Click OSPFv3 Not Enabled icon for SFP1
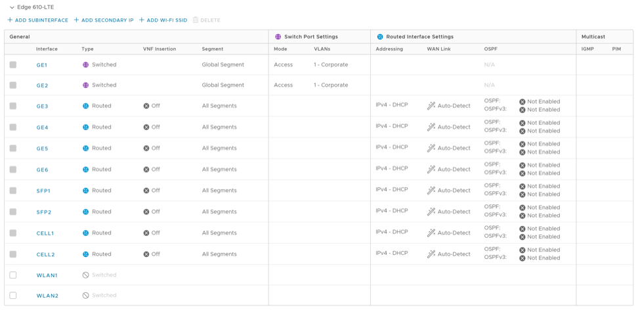638x312 pixels. click(x=522, y=194)
